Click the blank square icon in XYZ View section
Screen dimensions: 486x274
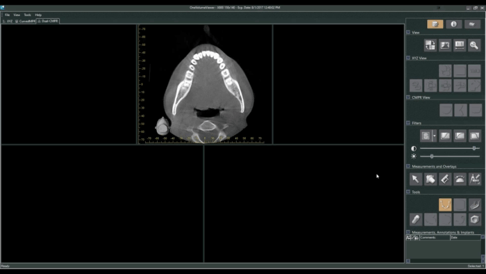(x=460, y=71)
